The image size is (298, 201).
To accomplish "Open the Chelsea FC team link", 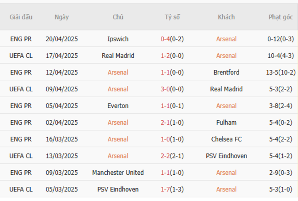I will [226, 140].
